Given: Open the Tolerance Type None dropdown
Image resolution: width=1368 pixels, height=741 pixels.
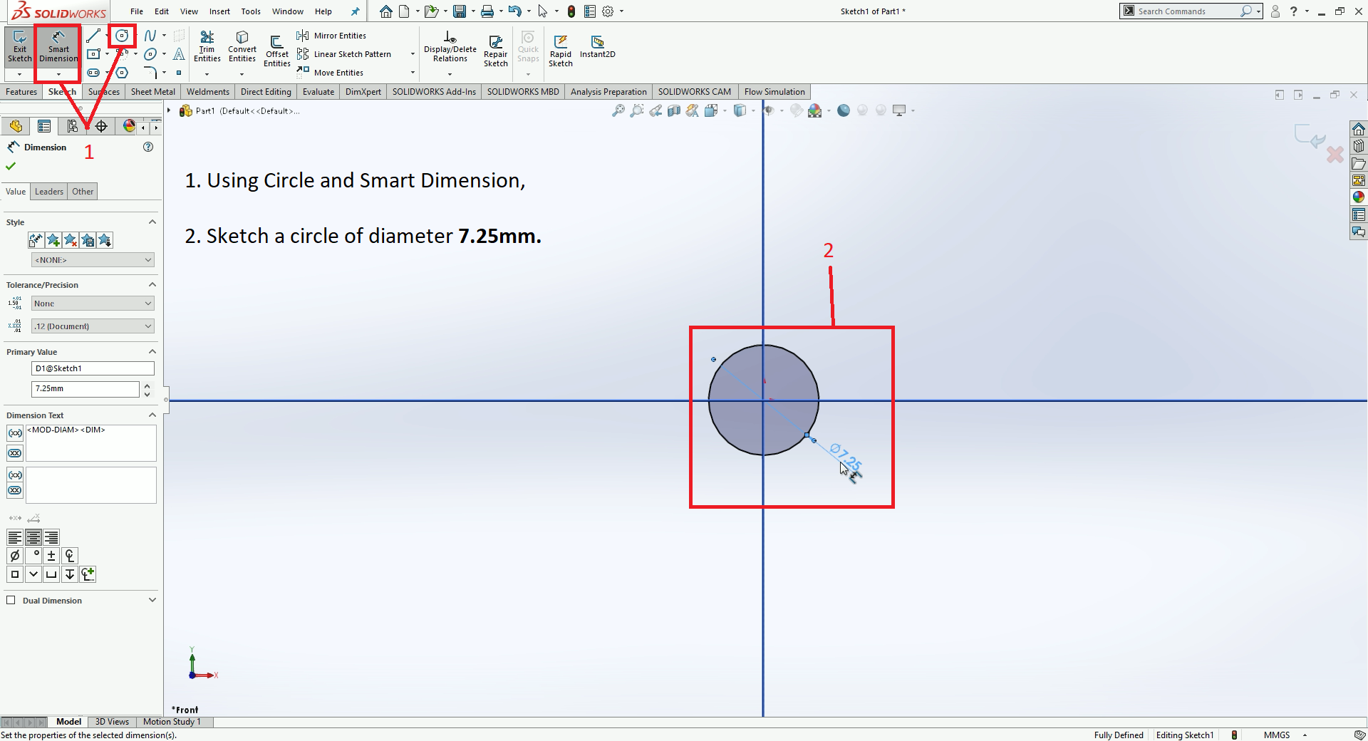Looking at the screenshot, I should [x=93, y=304].
